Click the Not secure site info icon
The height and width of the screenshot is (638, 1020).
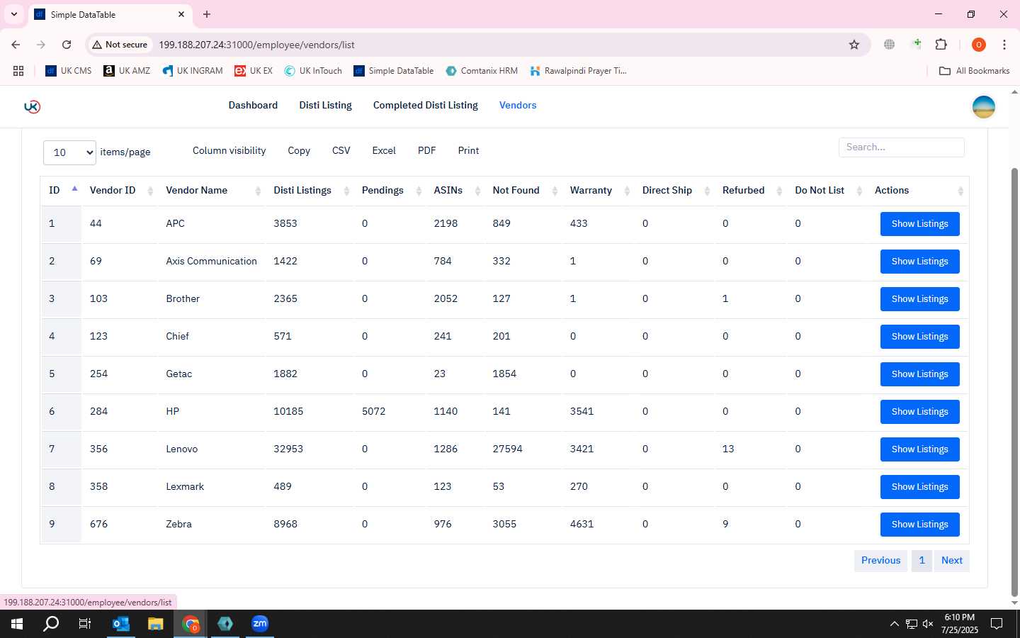point(120,45)
